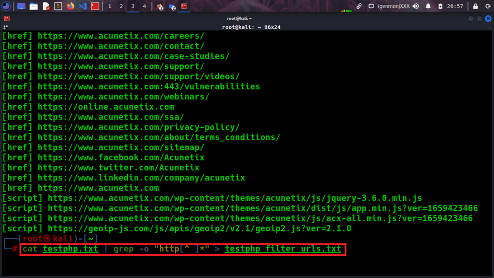The image size is (494, 278).
Task: Lock the screen using the padlock icon
Action: point(475,6)
